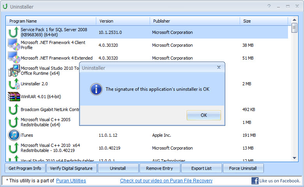Click the Apple Inc. publisher cell
Screen dimensions: 304x187
161,135
